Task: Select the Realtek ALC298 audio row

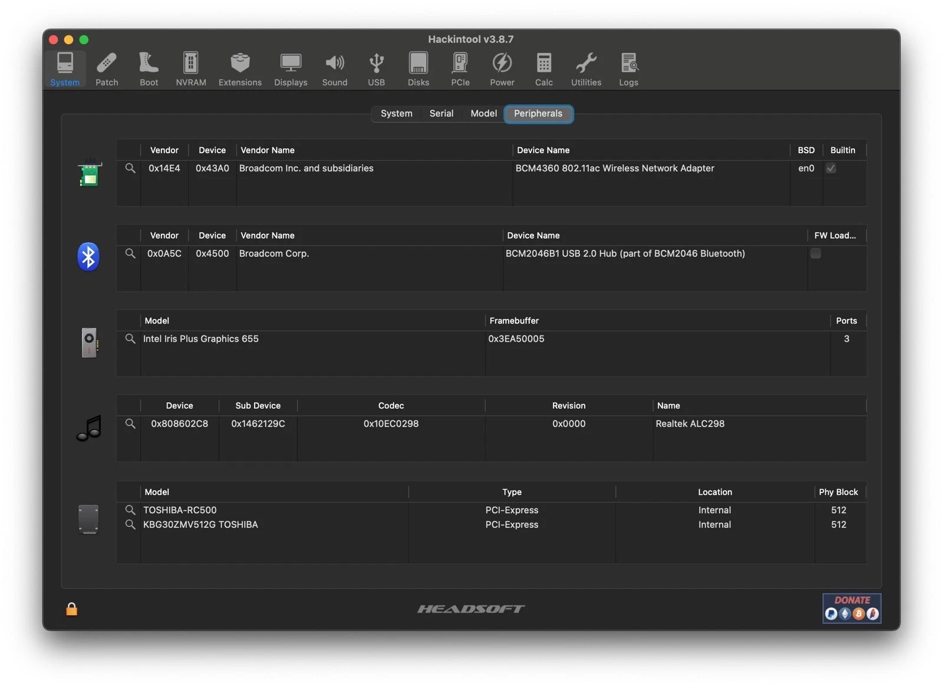Action: [x=690, y=424]
